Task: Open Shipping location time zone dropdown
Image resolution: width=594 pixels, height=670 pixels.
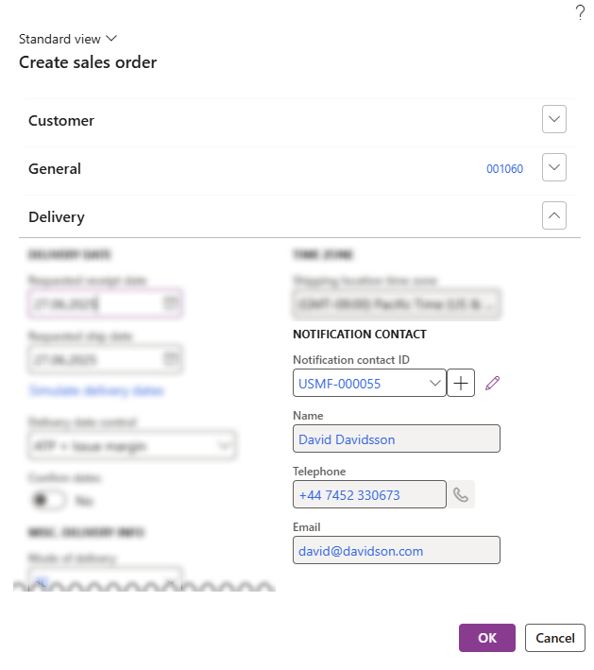Action: click(x=491, y=304)
